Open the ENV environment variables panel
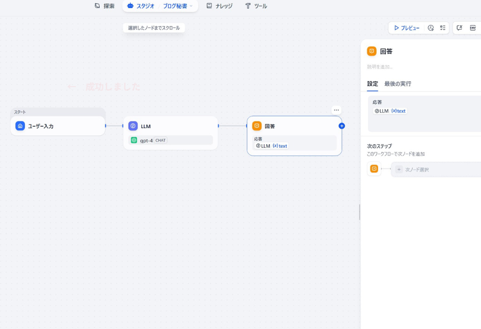This screenshot has height=329, width=481. pyautogui.click(x=473, y=28)
